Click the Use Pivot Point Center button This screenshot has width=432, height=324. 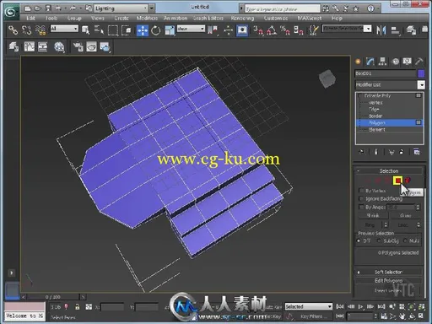coord(213,30)
